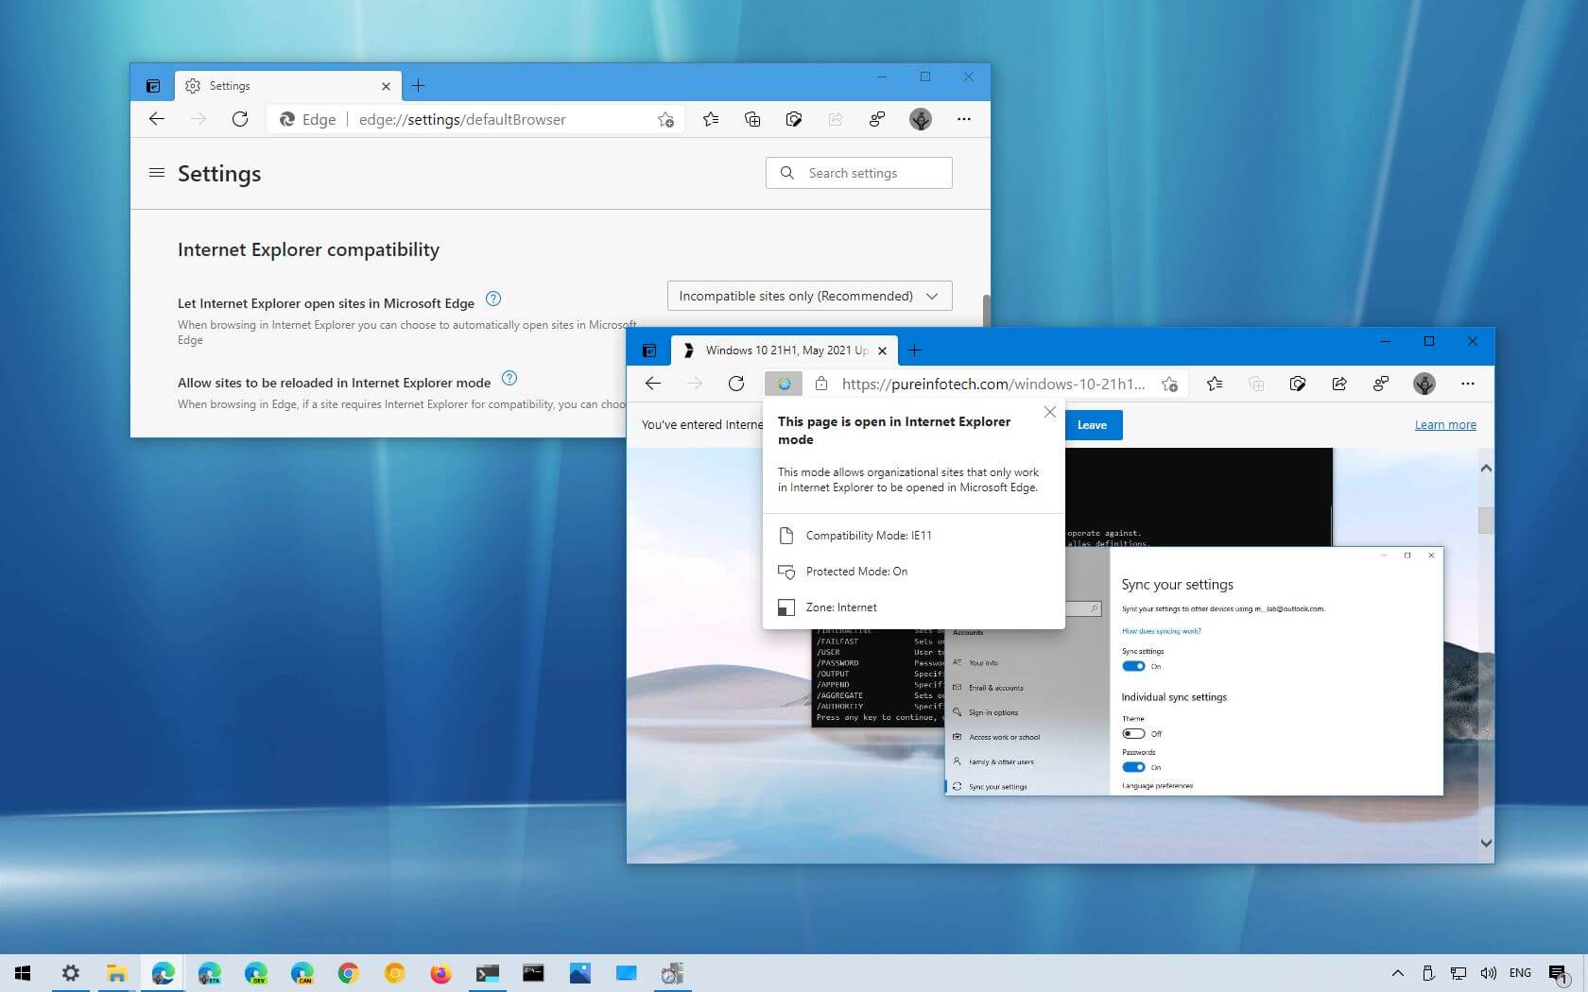The height and width of the screenshot is (992, 1588).
Task: Open tab actions menu in Settings window
Action: 153,86
